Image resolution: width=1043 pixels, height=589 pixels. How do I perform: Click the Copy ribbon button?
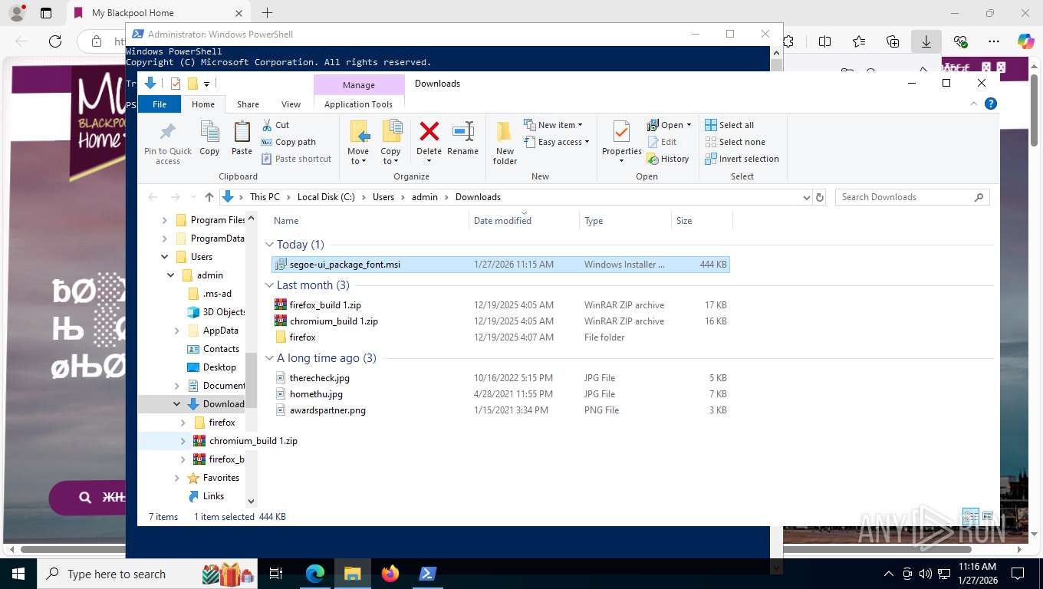tap(209, 139)
